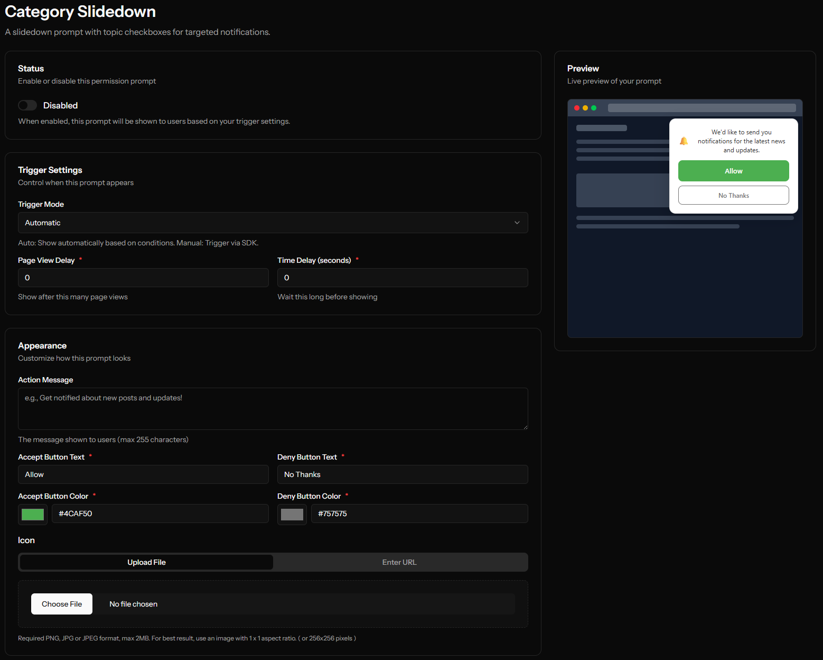This screenshot has width=823, height=660.
Task: Click the Time Delay seconds input
Action: [402, 277]
